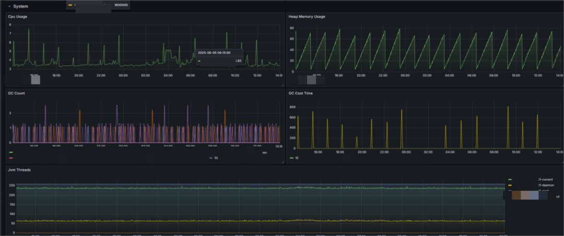This screenshot has width=564, height=236.
Task: Click the 2025-09-05 06:15:00 tooltip timestamp
Action: pyautogui.click(x=214, y=53)
